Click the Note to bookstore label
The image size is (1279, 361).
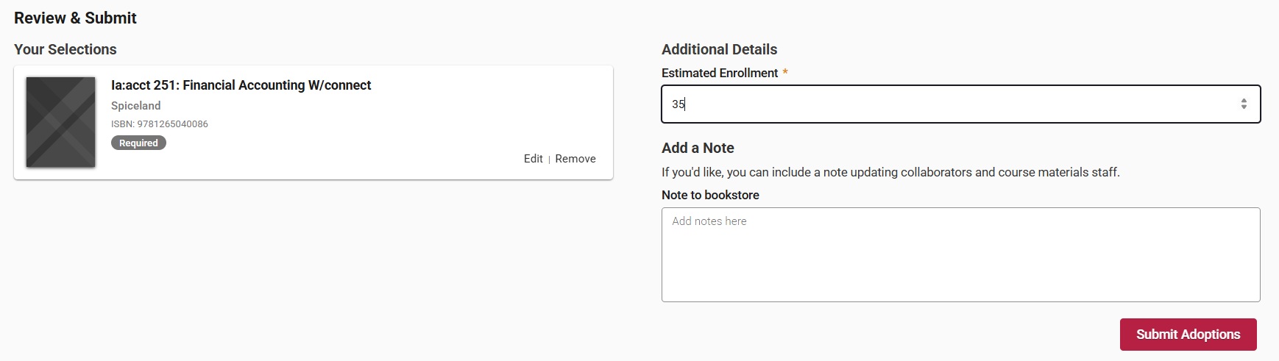click(709, 195)
